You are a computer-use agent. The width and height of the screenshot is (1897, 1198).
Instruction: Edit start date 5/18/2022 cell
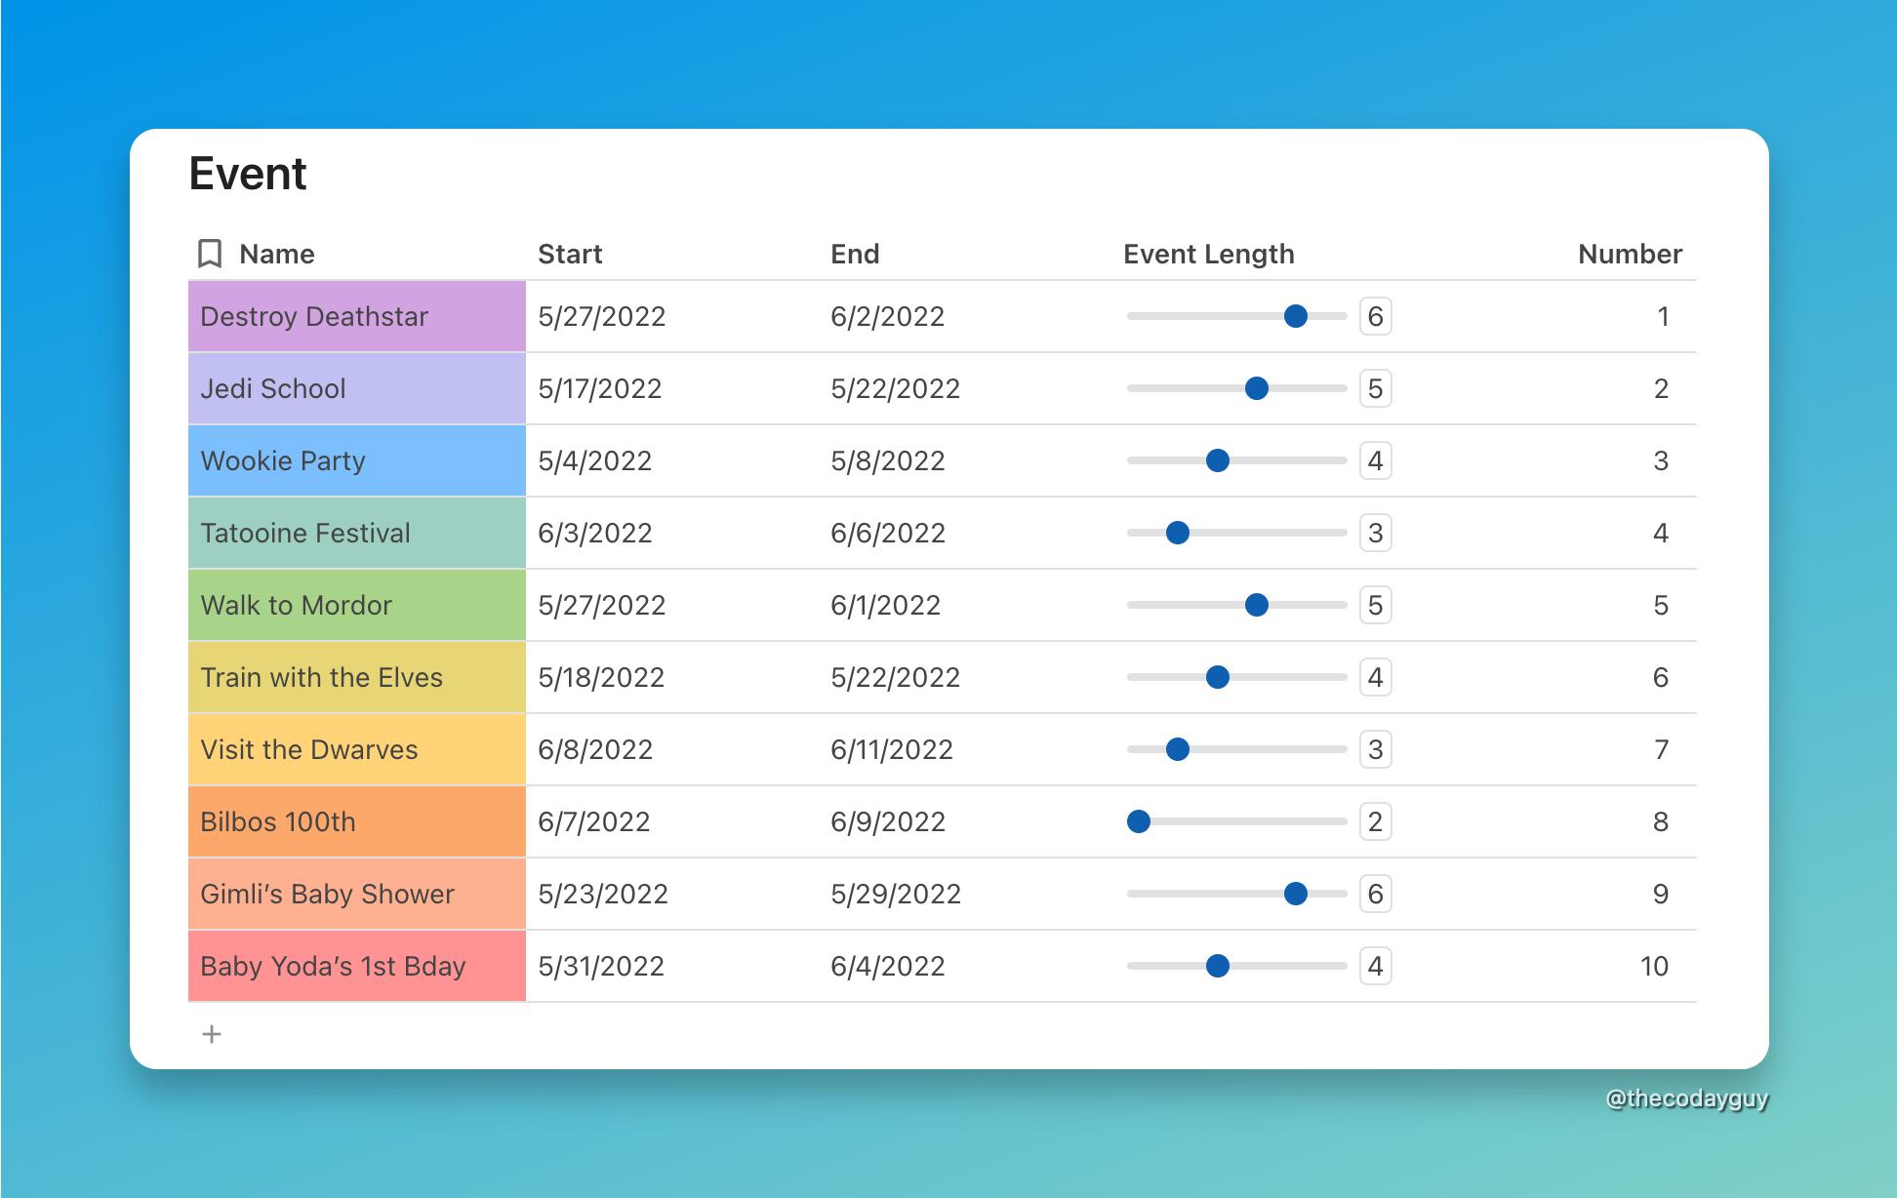coord(601,677)
